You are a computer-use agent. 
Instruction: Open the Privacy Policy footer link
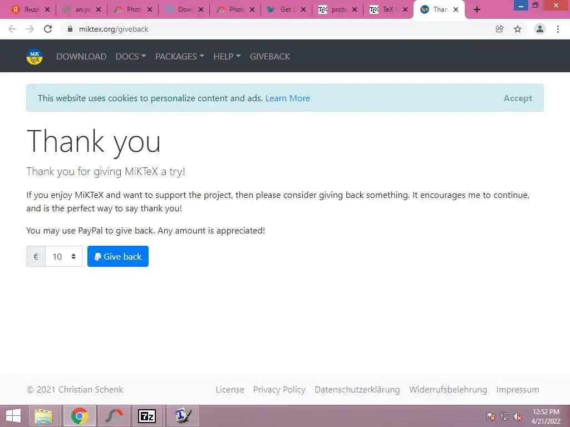[279, 390]
